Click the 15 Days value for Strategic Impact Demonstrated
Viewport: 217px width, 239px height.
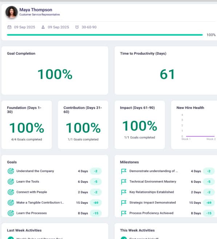click(x=195, y=203)
